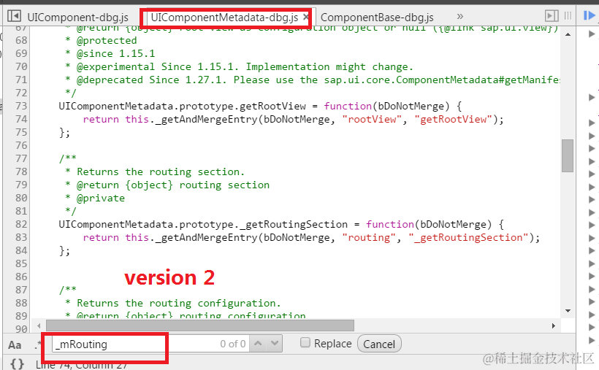599x370 pixels.
Task: Click the "@private" comment text
Action: pyautogui.click(x=101, y=199)
